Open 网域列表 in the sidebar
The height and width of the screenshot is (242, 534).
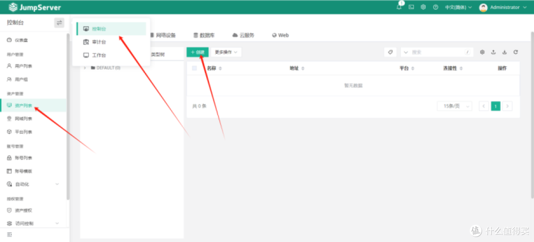point(34,119)
